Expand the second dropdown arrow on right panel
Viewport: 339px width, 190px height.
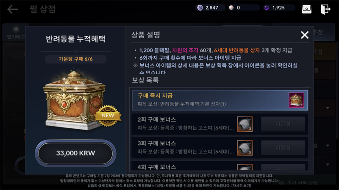pos(328,146)
